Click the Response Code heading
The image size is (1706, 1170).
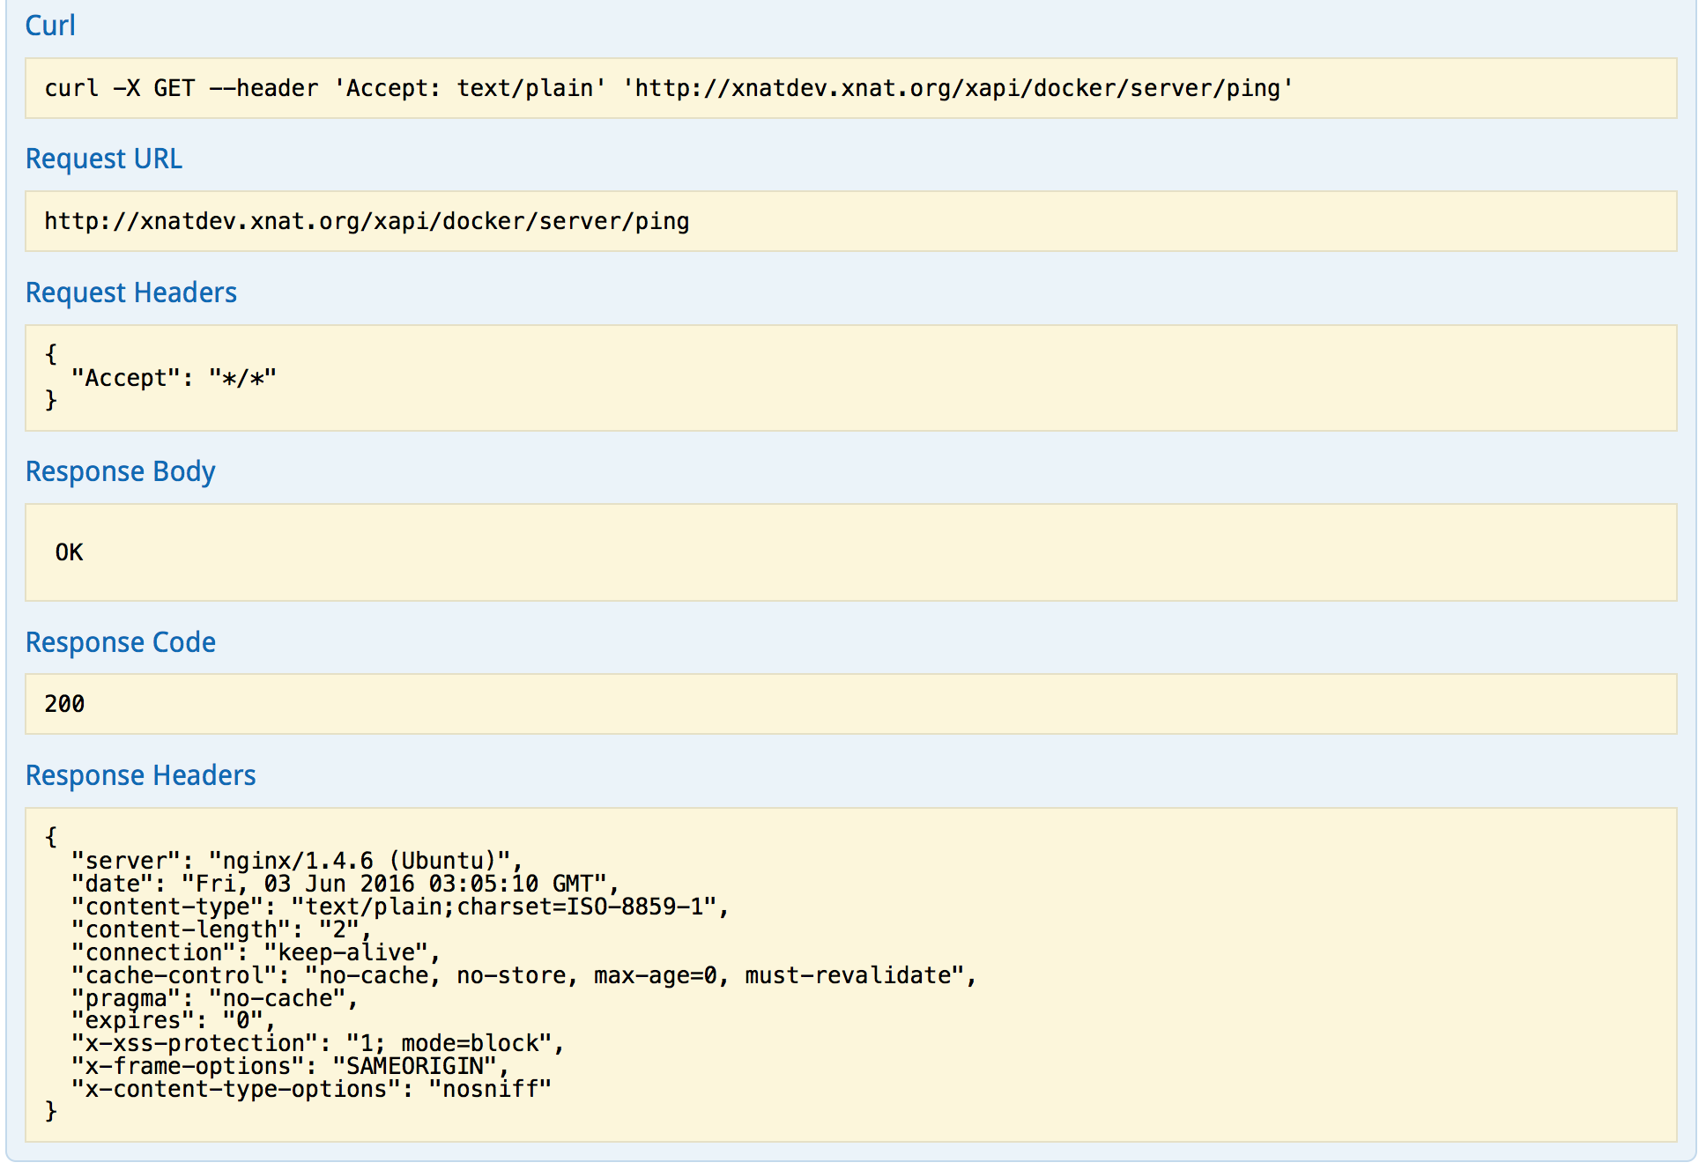pos(121,642)
